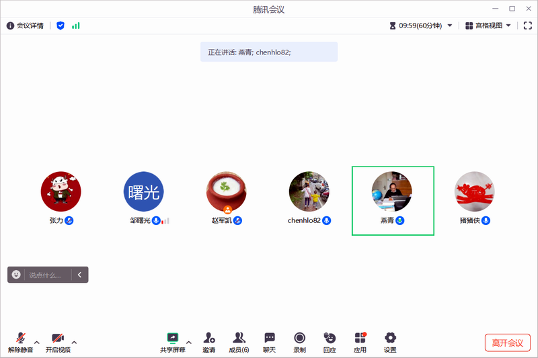Expand share screen options arrow

(189, 343)
